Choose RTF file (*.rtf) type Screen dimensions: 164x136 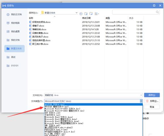coord(52,113)
